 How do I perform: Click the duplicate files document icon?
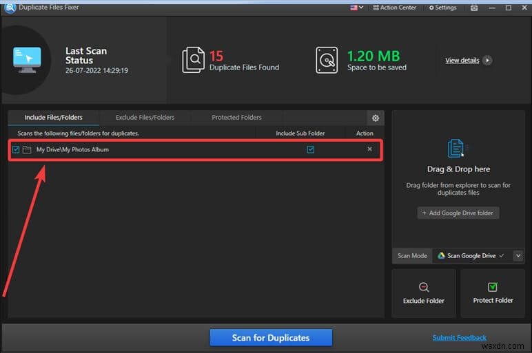pyautogui.click(x=194, y=60)
